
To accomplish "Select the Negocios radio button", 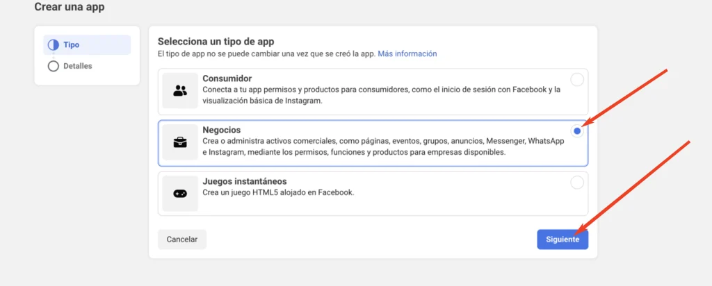I will tap(577, 131).
